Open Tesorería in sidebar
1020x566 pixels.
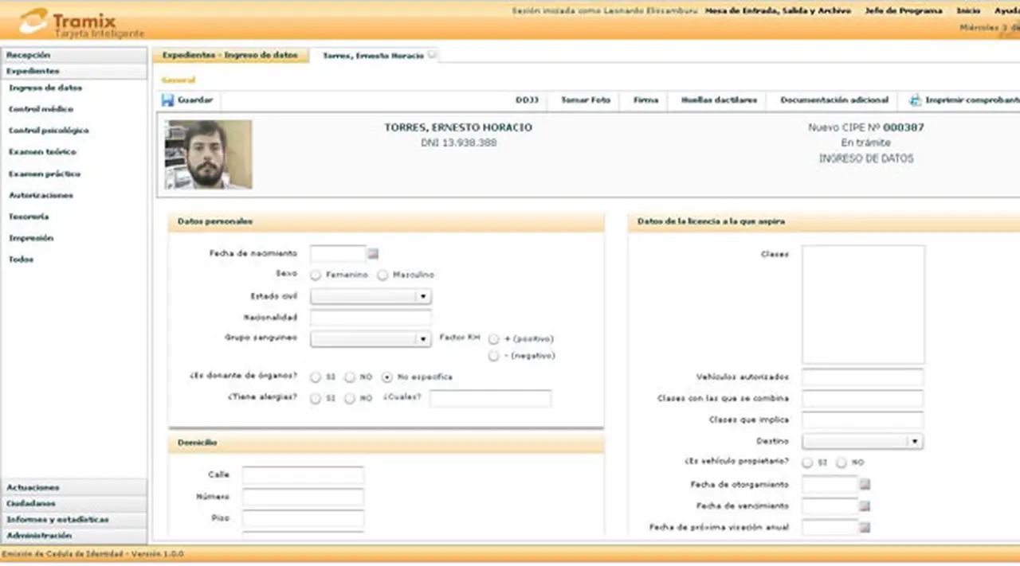click(x=29, y=217)
